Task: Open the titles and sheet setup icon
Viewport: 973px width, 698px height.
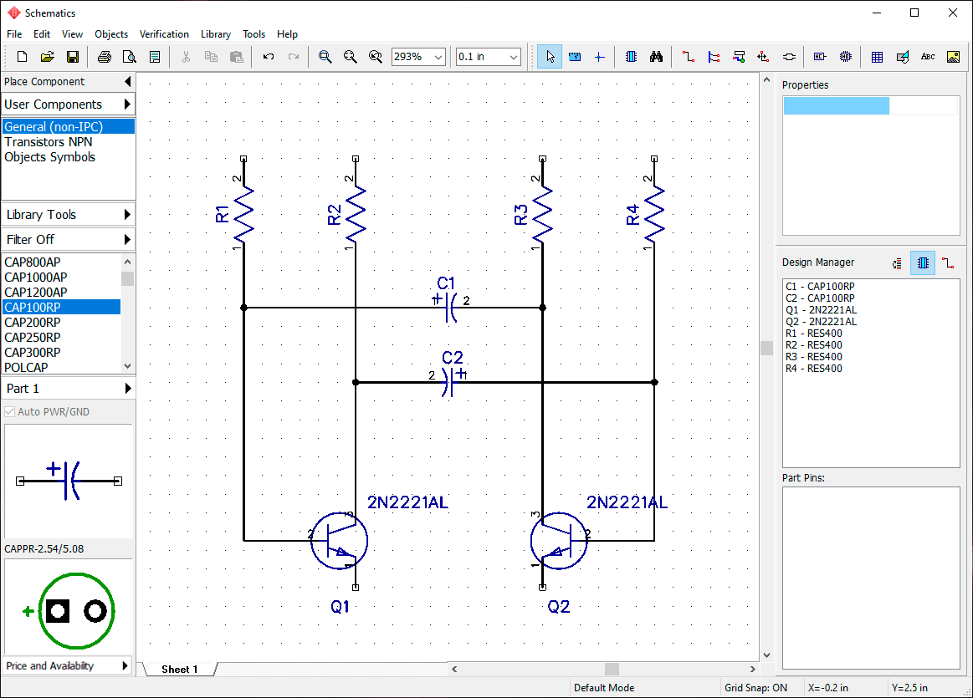Action: tap(155, 56)
